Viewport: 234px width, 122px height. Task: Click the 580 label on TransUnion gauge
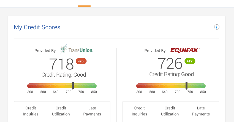coord(43,92)
